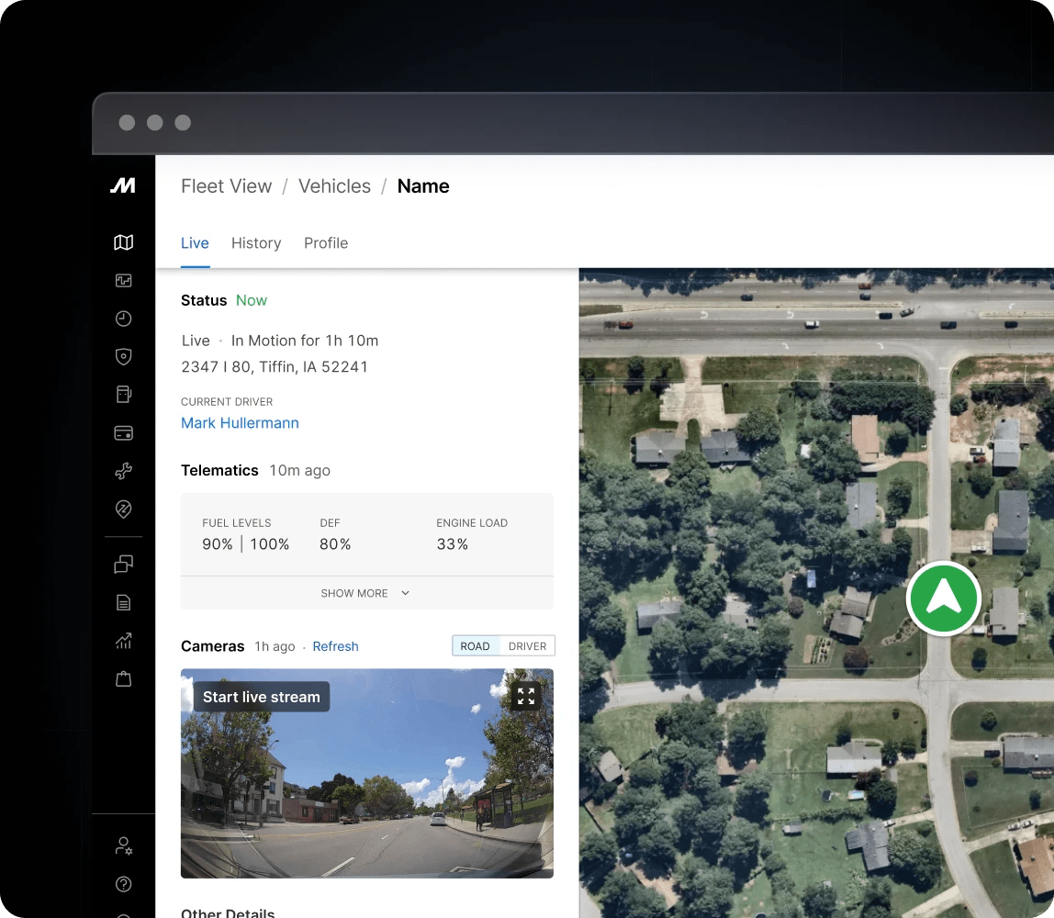Viewport: 1054px width, 918px height.
Task: Open the chat messages sidebar icon
Action: click(x=123, y=565)
